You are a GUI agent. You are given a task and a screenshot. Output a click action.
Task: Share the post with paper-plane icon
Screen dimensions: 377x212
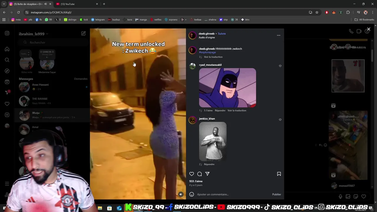point(207,174)
